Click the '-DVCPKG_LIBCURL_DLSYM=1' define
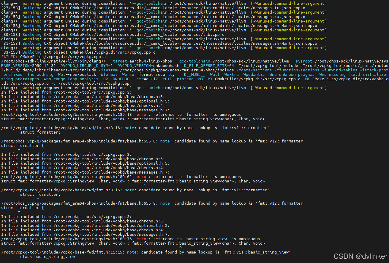 (x=86, y=65)
